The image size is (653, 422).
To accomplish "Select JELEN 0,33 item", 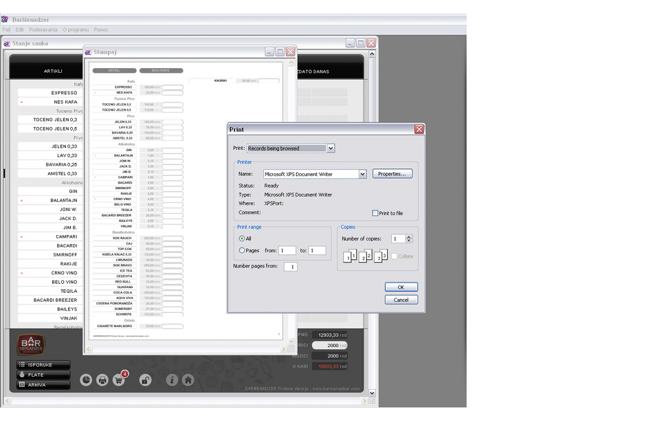I will [50, 146].
